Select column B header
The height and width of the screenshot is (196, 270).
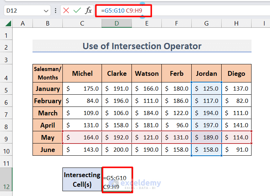[48, 23]
